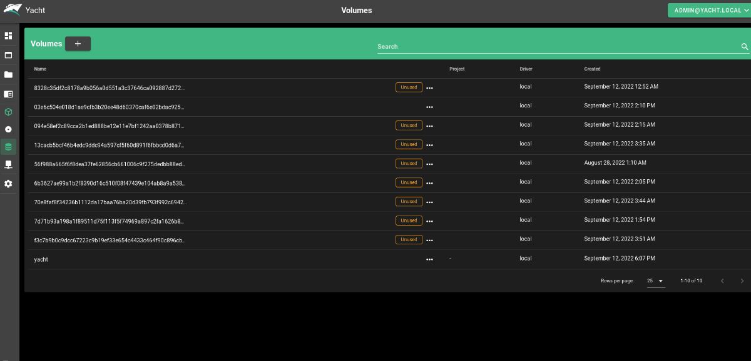Image resolution: width=751 pixels, height=361 pixels.
Task: Open the search magnifier icon
Action: 744,46
